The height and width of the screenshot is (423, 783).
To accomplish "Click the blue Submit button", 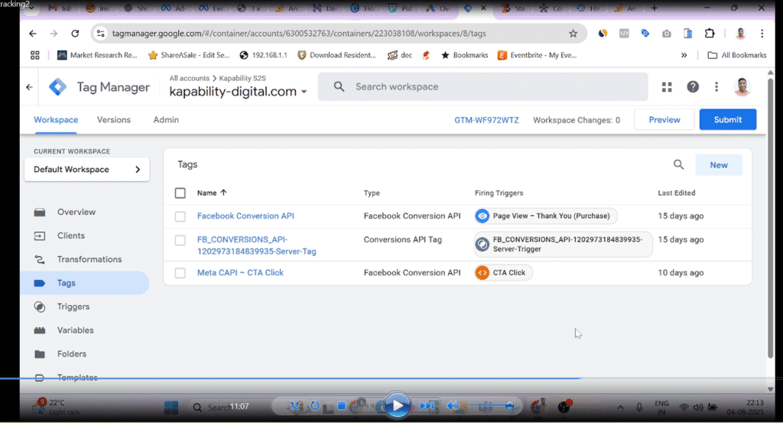I will coord(727,120).
